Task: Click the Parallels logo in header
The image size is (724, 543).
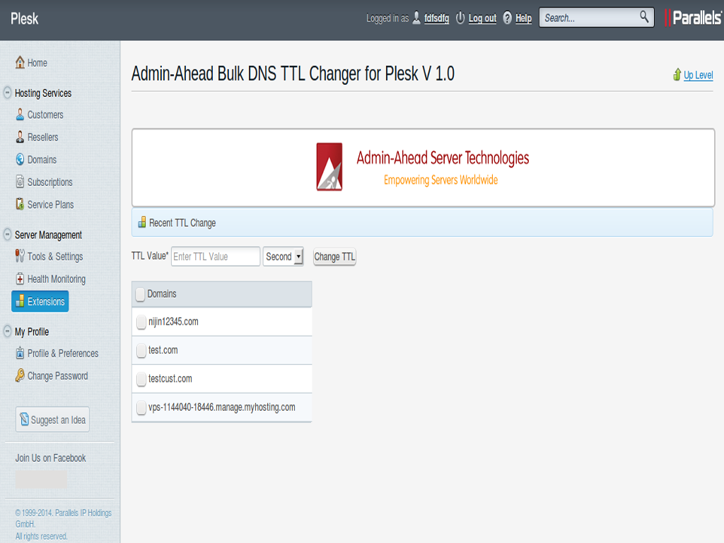Action: click(x=693, y=18)
